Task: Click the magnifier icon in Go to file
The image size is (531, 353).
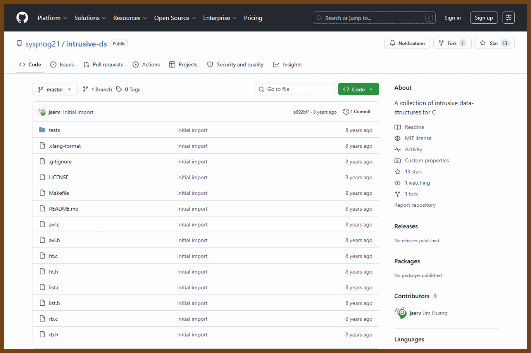Action: [x=262, y=89]
